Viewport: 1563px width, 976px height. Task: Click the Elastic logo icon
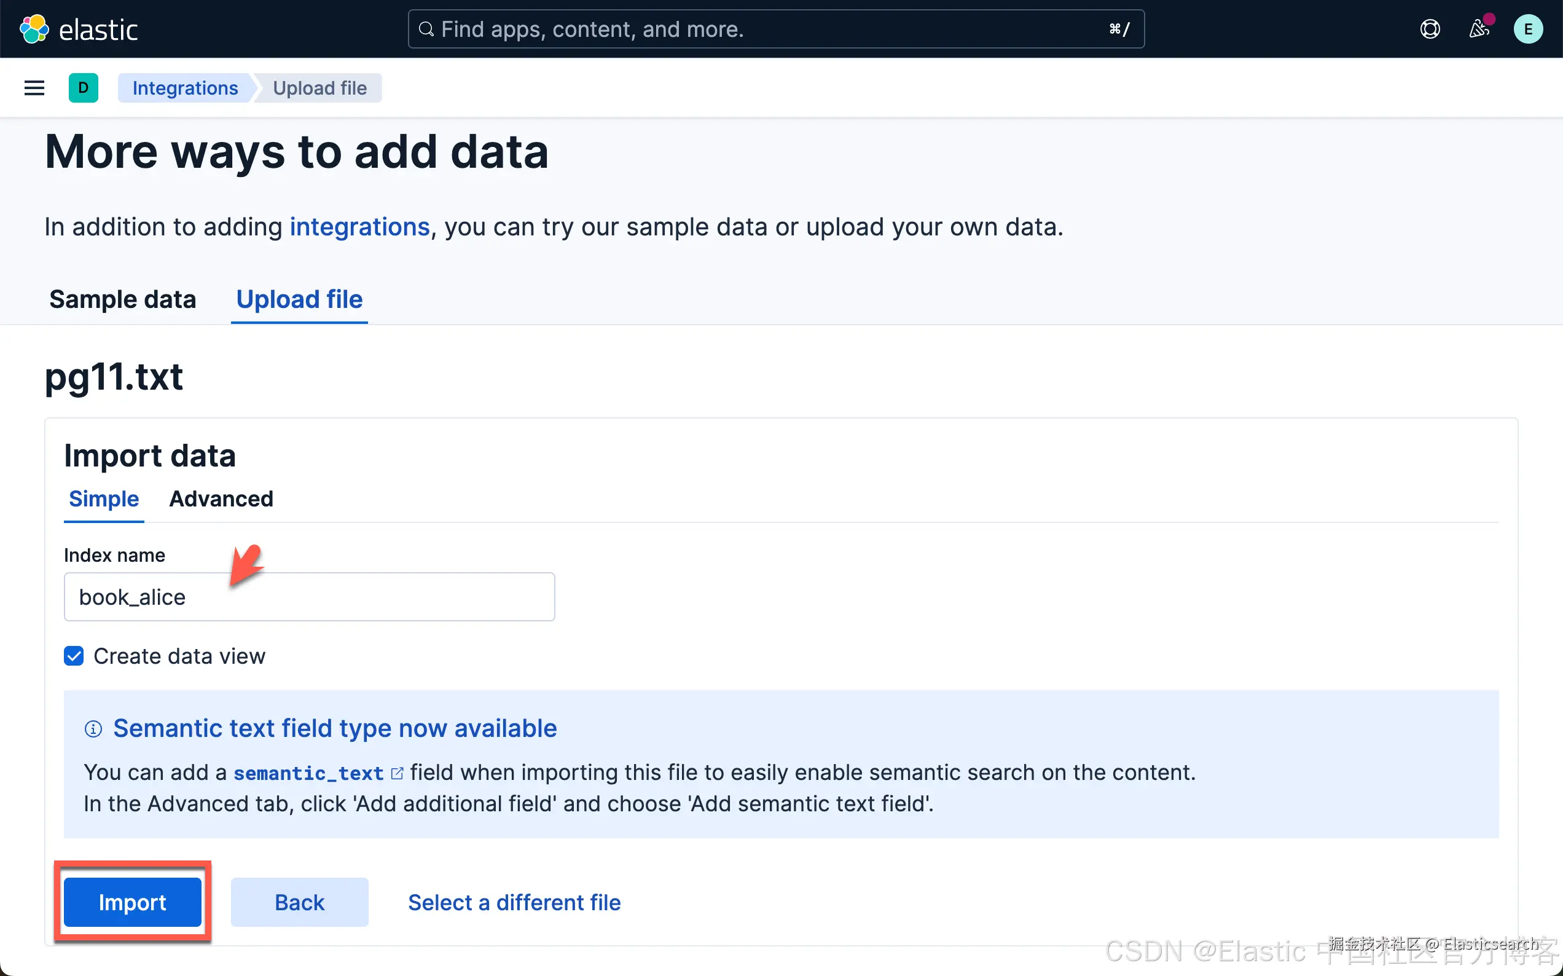[x=34, y=29]
